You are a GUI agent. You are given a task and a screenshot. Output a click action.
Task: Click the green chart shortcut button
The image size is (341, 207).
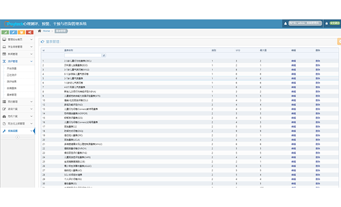[5, 32]
